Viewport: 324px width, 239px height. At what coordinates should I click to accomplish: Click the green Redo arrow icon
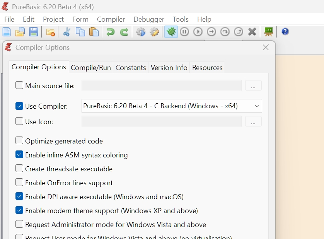click(x=124, y=32)
